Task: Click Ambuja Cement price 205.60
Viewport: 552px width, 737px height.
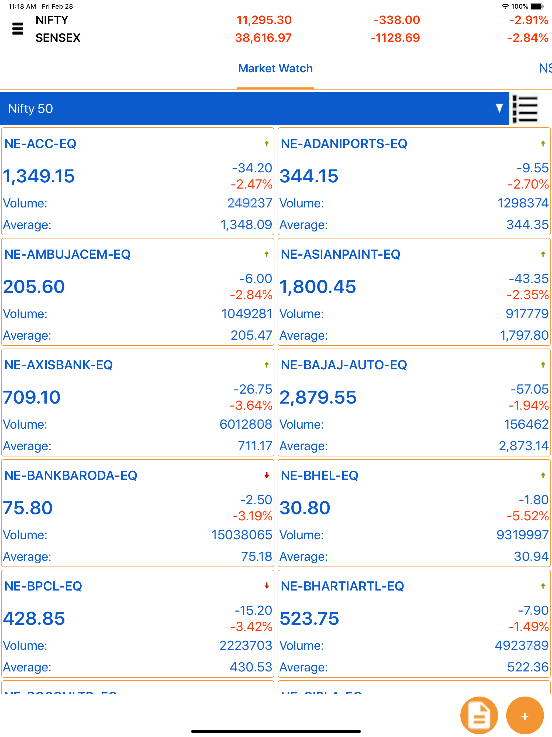Action: click(x=34, y=286)
